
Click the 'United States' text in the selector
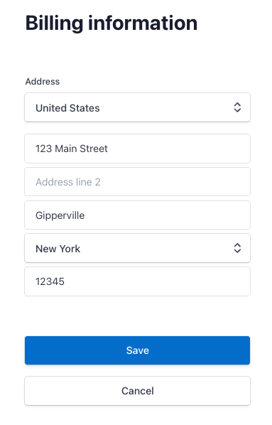tap(67, 108)
